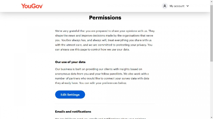Click the "Our use of your data" heading
The width and height of the screenshot is (213, 119).
[x=70, y=62]
